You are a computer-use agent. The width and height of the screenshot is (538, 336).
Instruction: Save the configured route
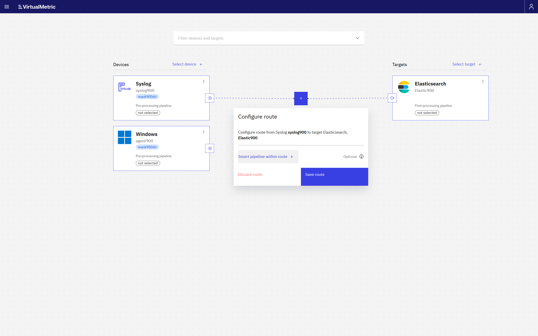[x=334, y=174]
